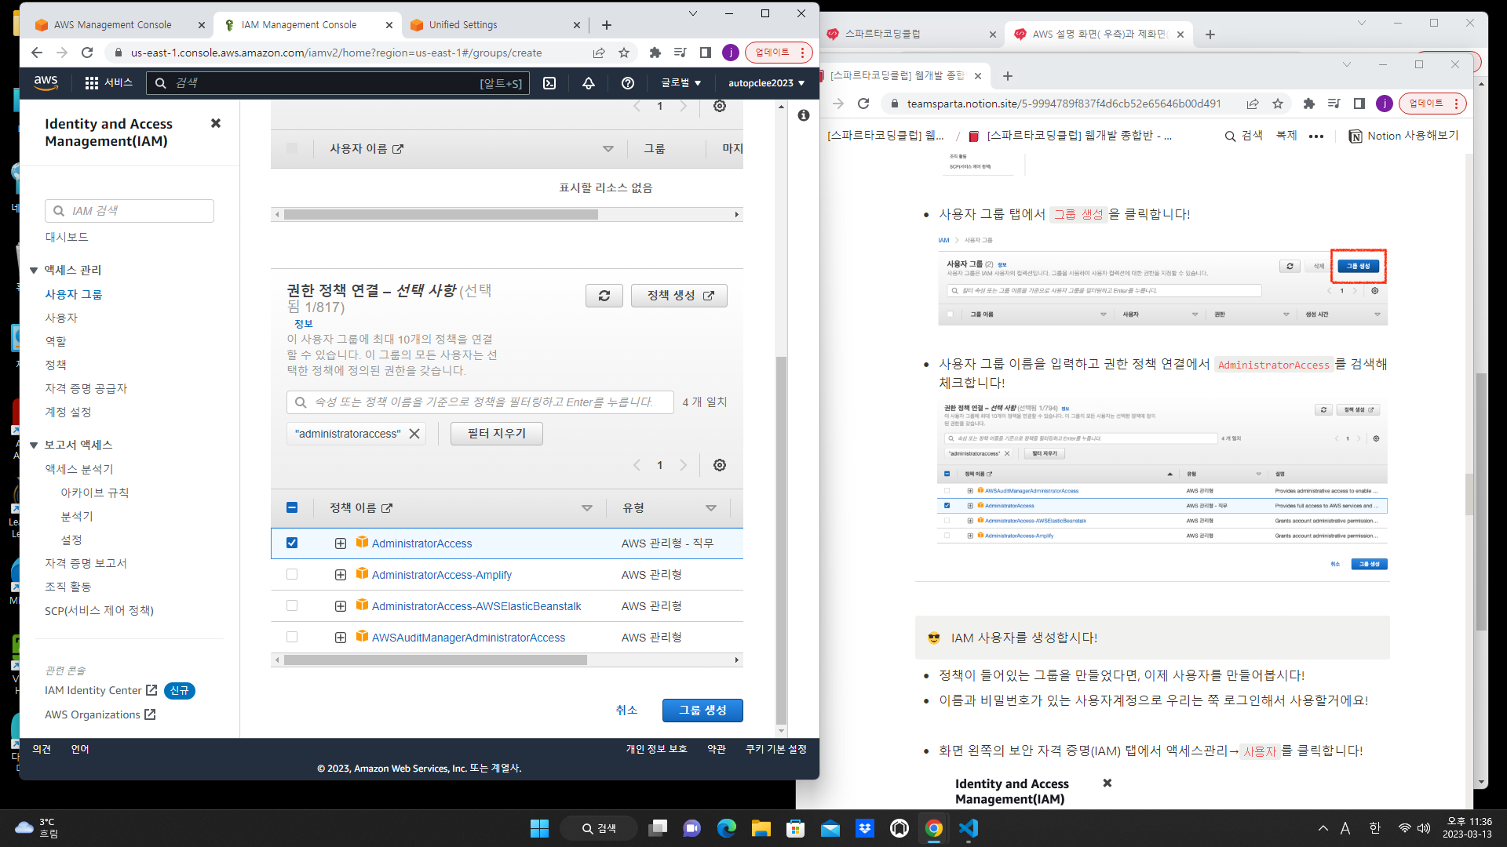Image resolution: width=1507 pixels, height=847 pixels.
Task: Open Chrome extensions puzzle icon in IAM window
Action: pyautogui.click(x=655, y=53)
